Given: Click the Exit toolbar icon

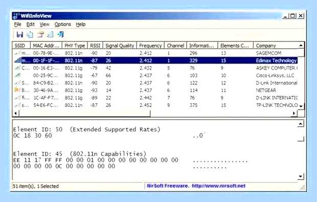Looking at the screenshot, I should point(61,35).
